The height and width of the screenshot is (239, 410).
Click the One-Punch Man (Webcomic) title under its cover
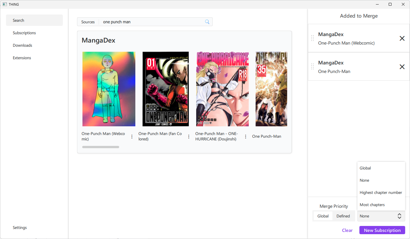coord(103,136)
